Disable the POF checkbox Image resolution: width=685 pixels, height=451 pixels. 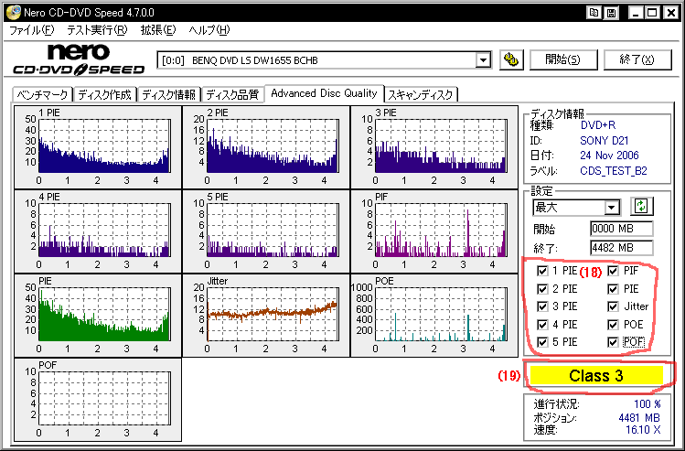coord(614,341)
